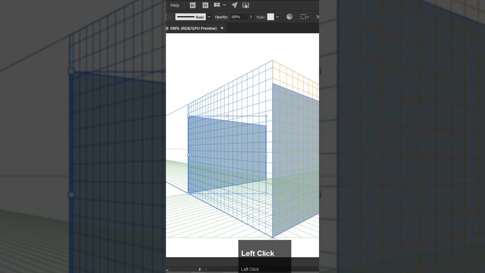Image resolution: width=485 pixels, height=273 pixels.
Task: Click the horizontal scrollbar left arrow
Action: [206, 269]
